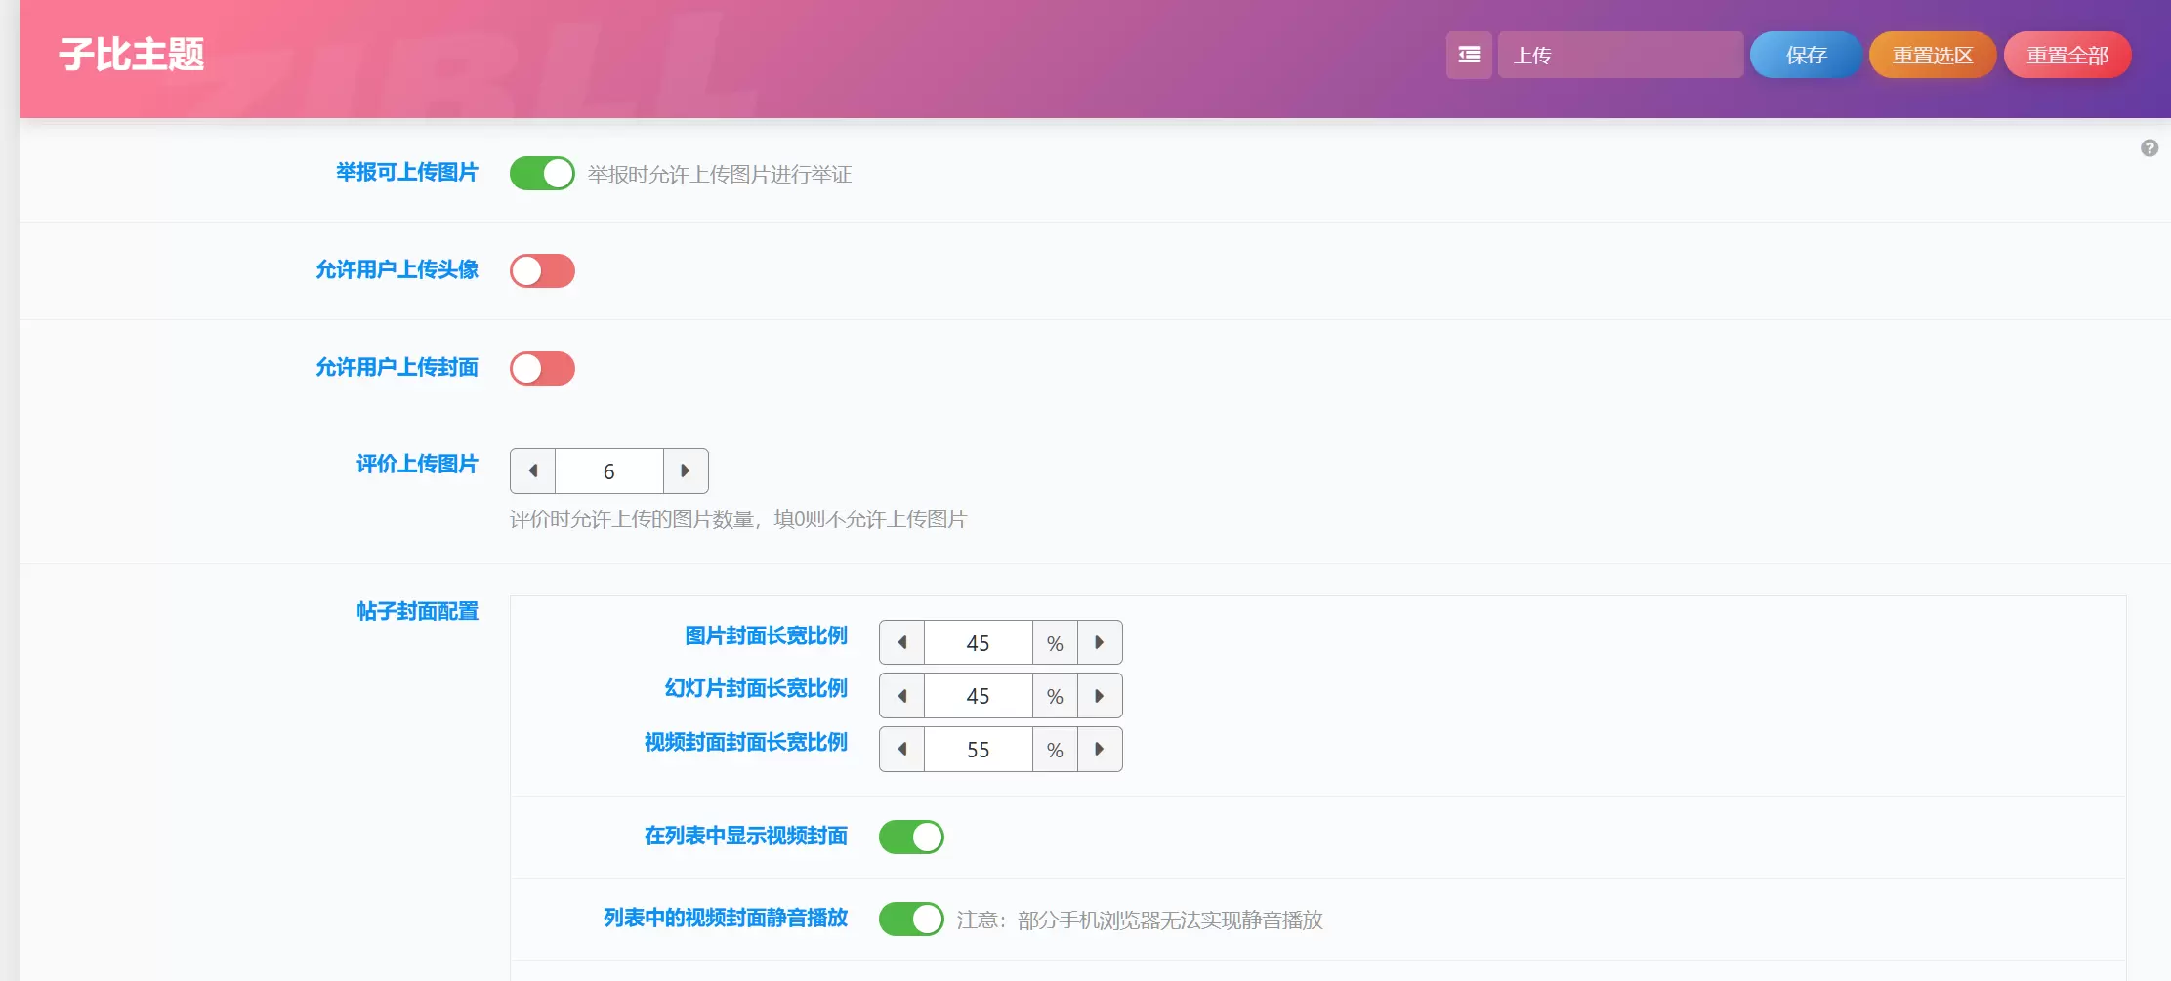The height and width of the screenshot is (981, 2171).
Task: Toggle 列表中的视频封面静音播放 switch
Action: [x=911, y=919]
